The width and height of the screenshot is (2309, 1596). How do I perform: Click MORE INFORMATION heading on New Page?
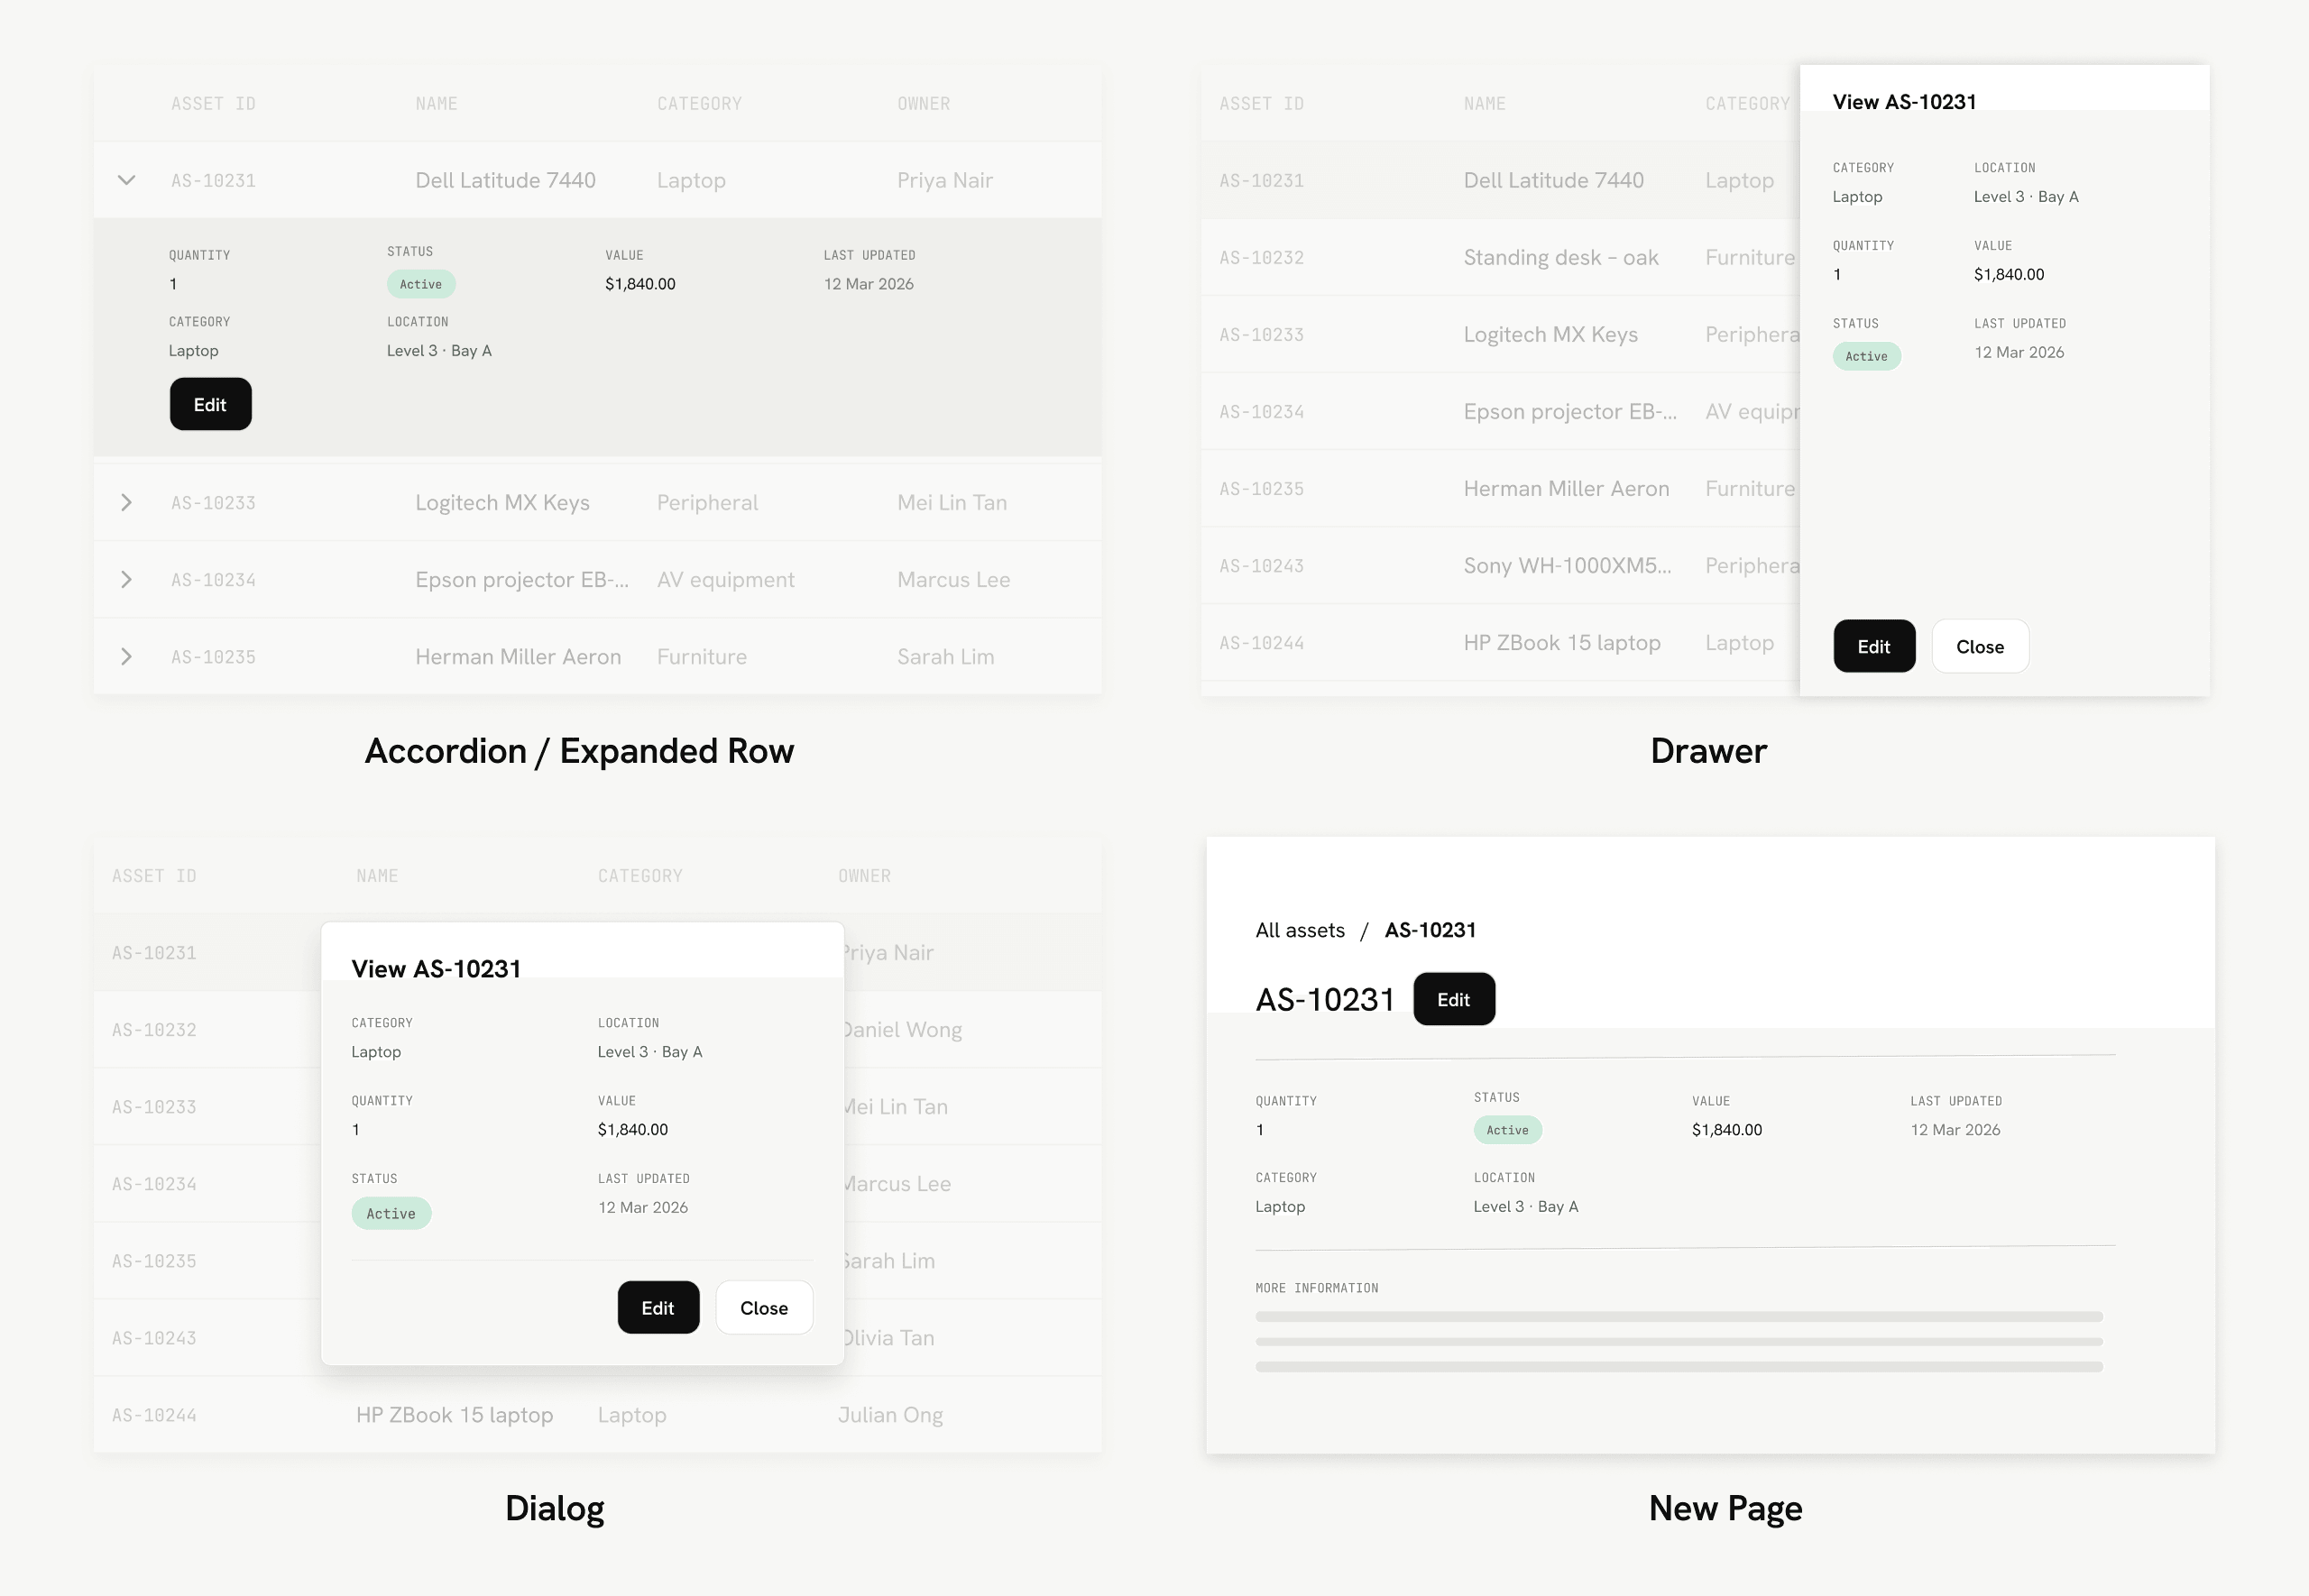(x=1316, y=1288)
